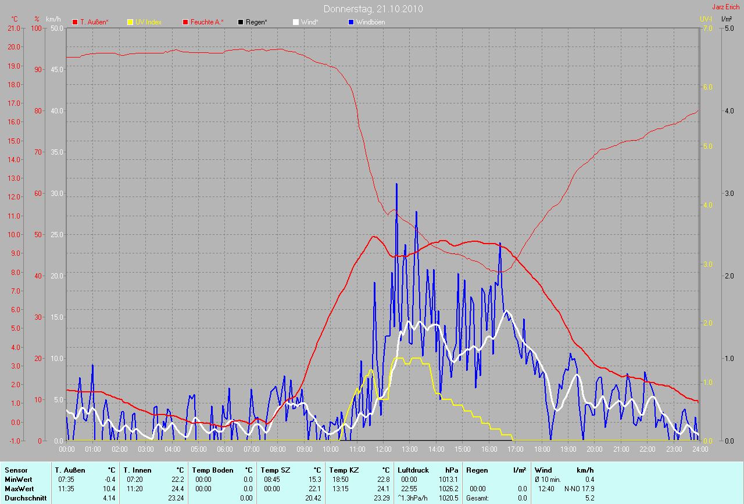Screen dimensions: 744x504
Task: Click the MaxWert row label
Action: 18,489
